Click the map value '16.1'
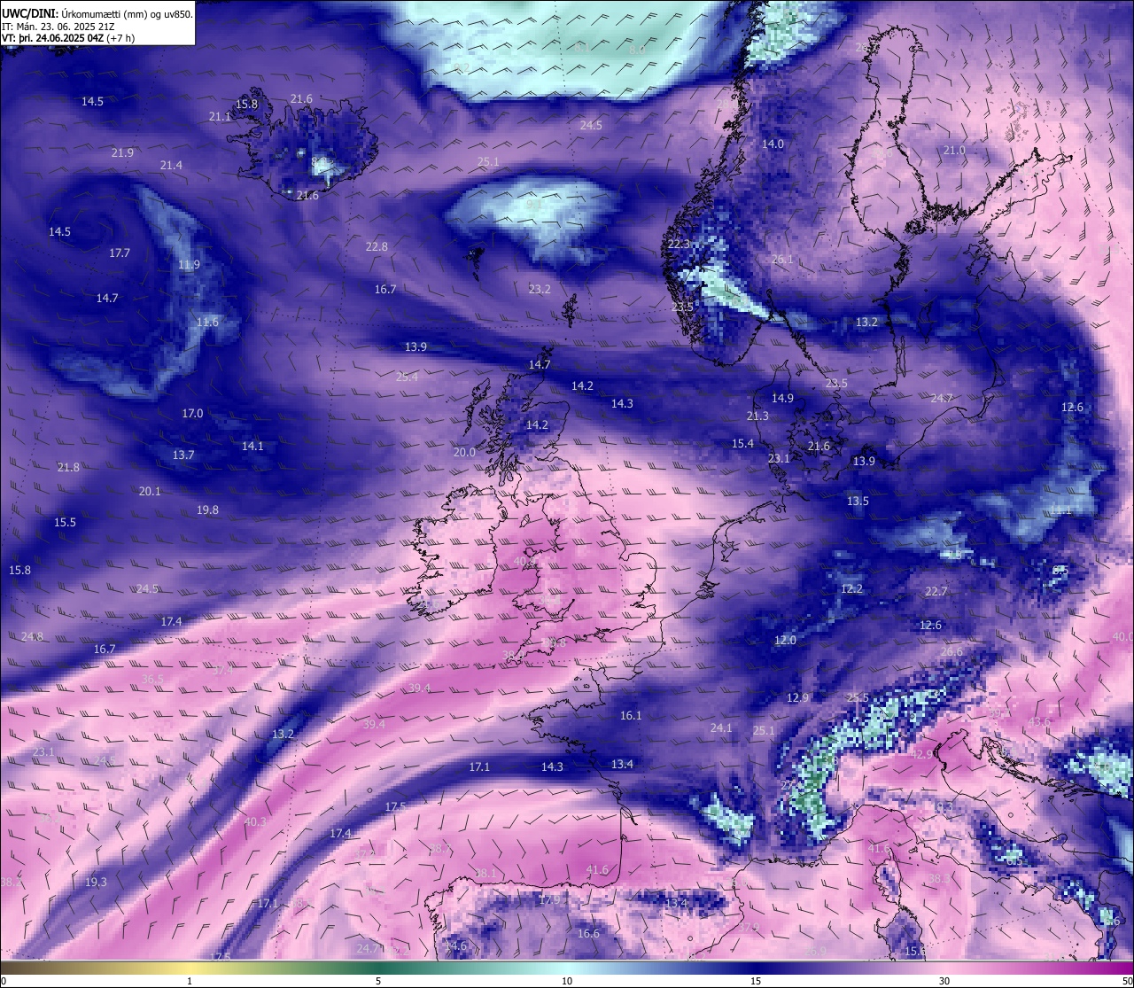Viewport: 1134px width, 988px height. tap(630, 716)
